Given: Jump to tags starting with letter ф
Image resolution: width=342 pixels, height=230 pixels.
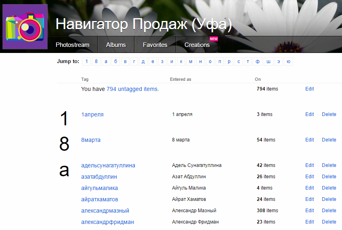Looking at the screenshot, I should [258, 61].
